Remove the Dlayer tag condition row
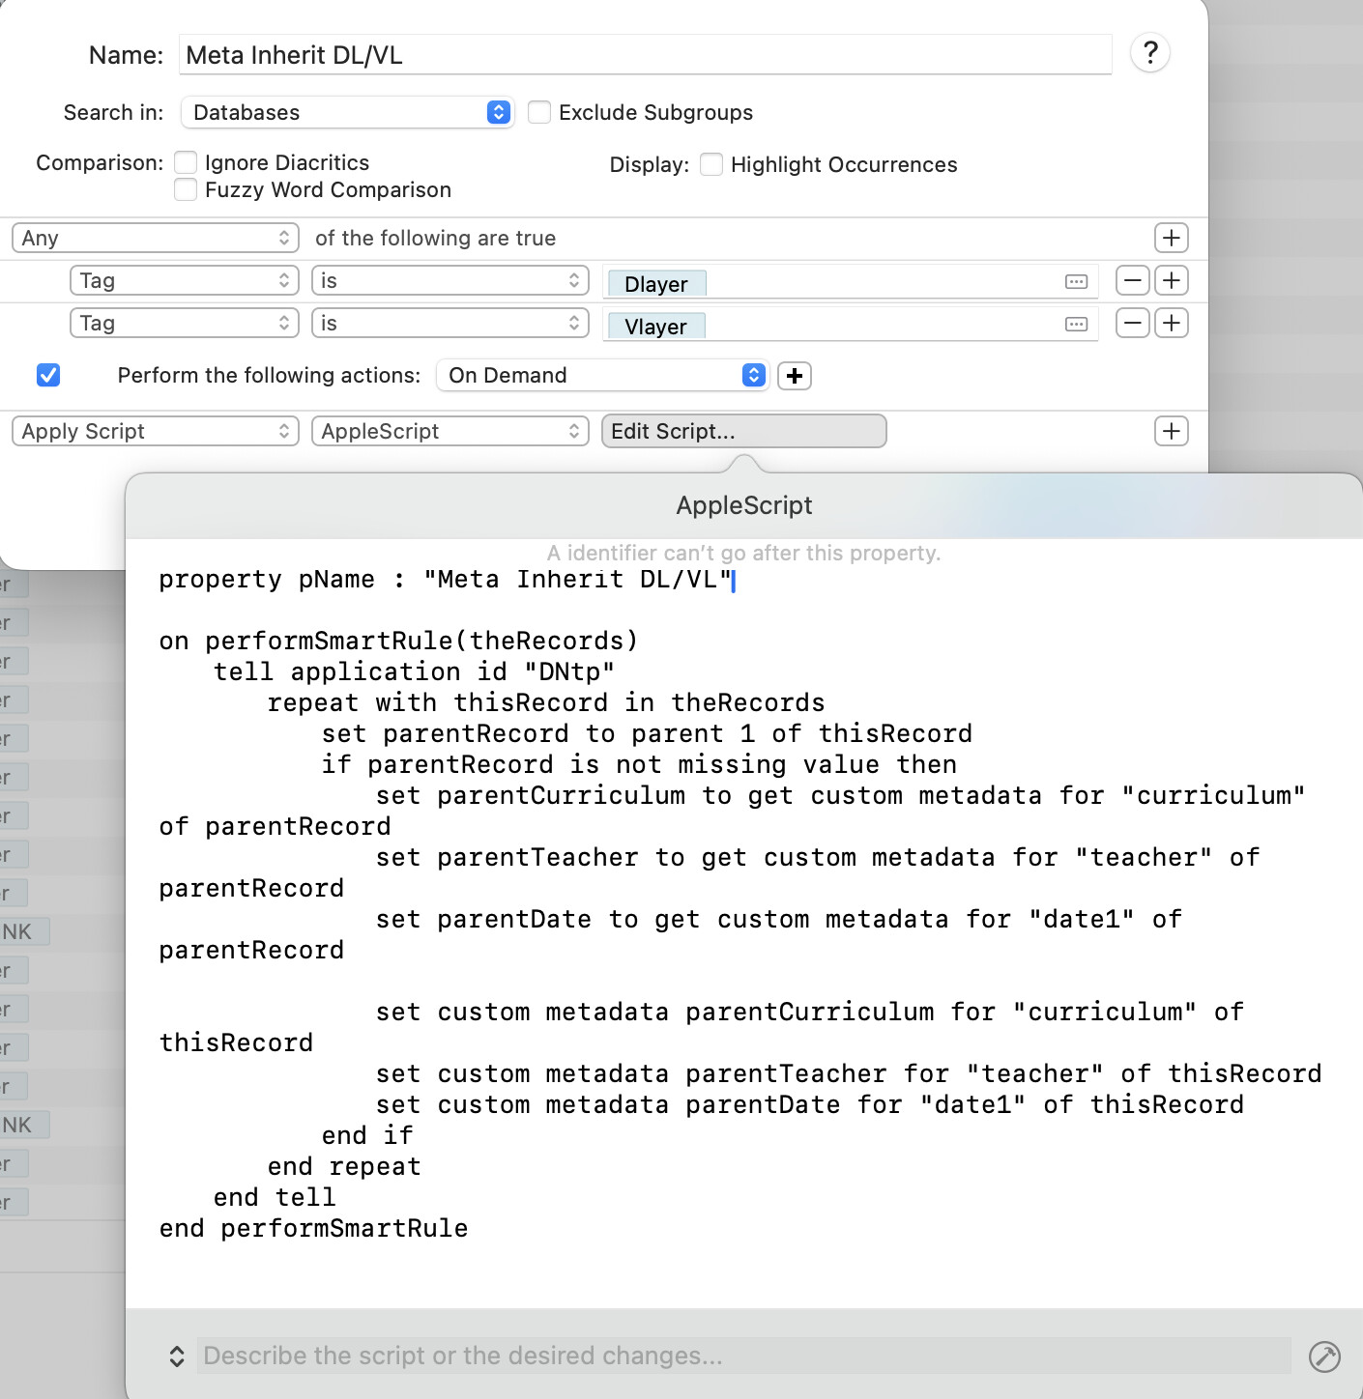 point(1132,280)
